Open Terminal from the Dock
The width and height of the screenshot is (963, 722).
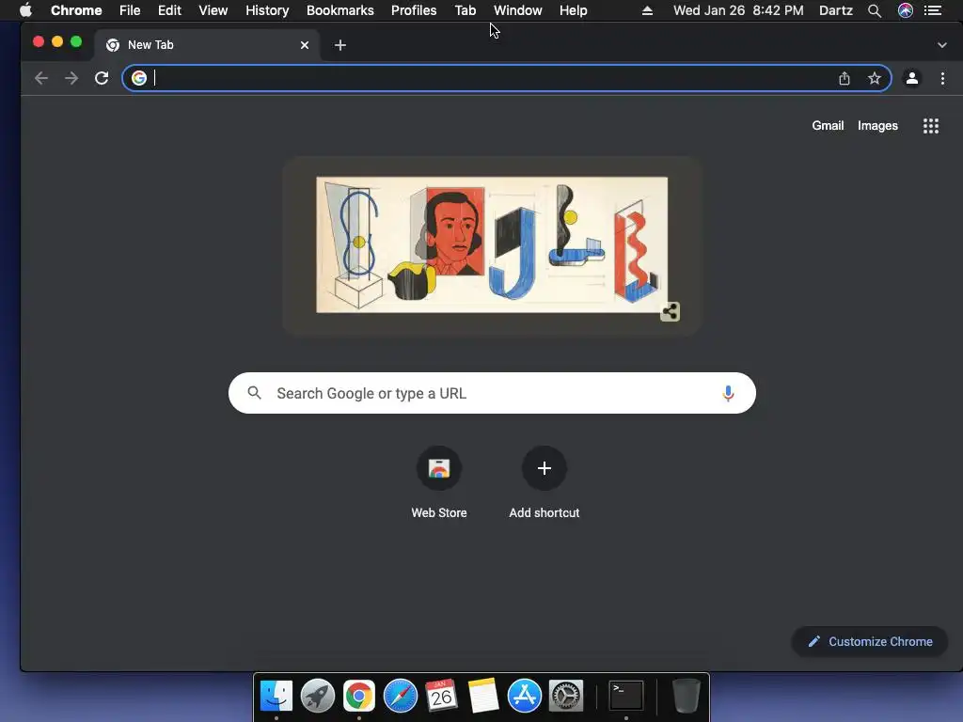pos(625,696)
